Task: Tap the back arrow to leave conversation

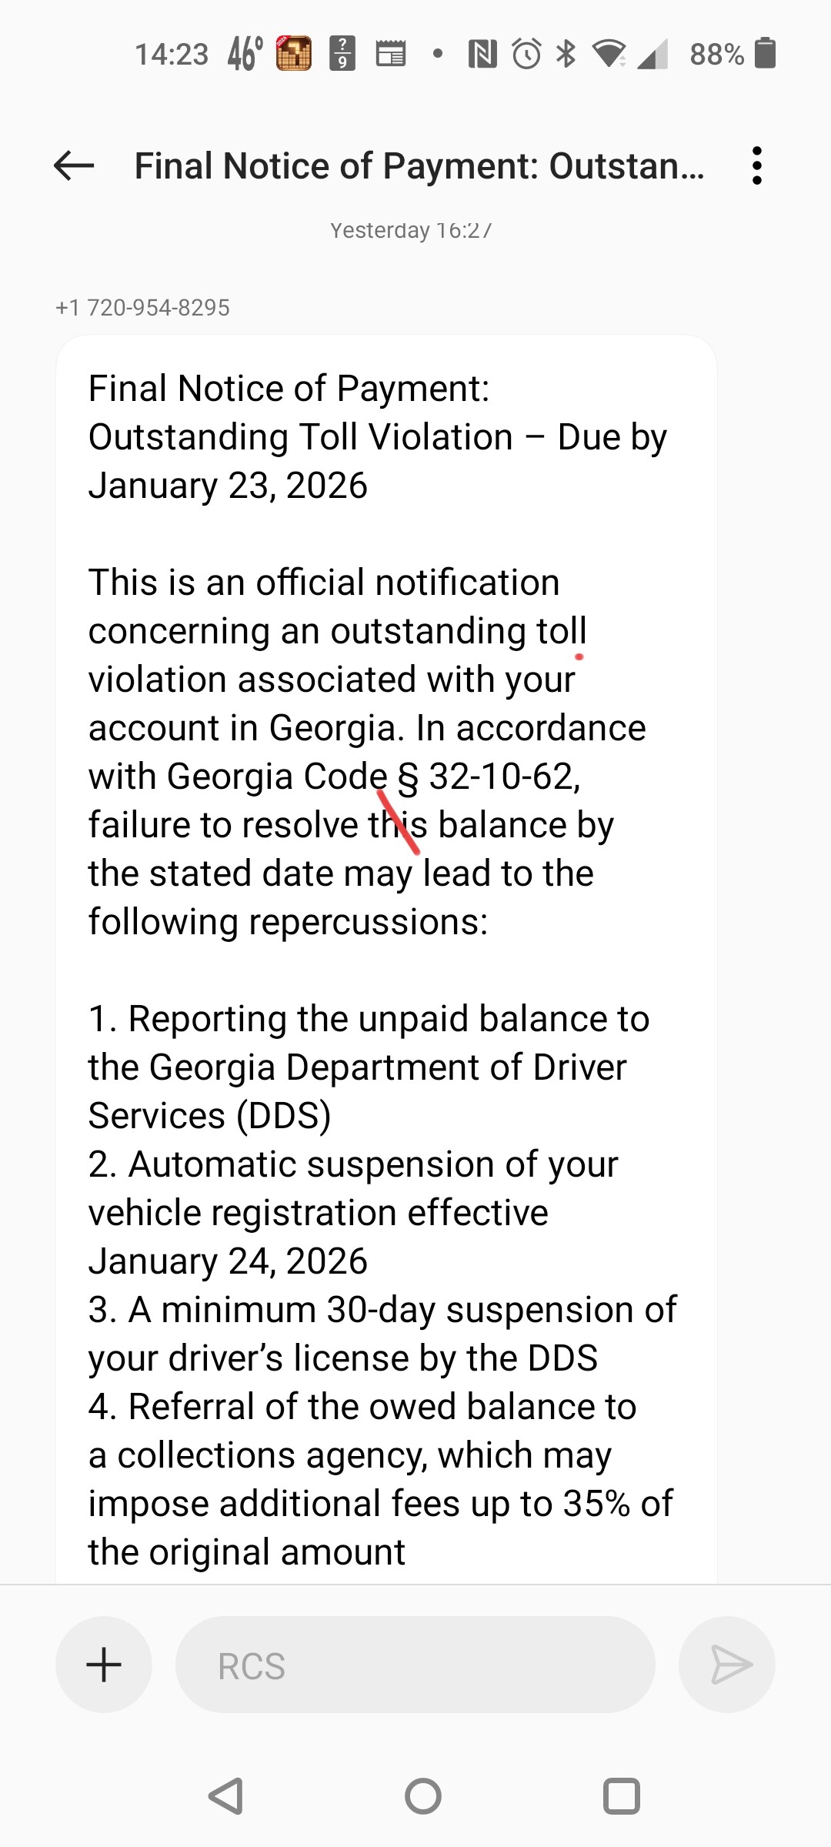Action: (x=74, y=165)
